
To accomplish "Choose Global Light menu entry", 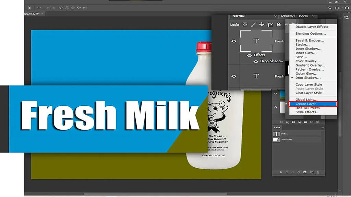I will tap(306, 100).
